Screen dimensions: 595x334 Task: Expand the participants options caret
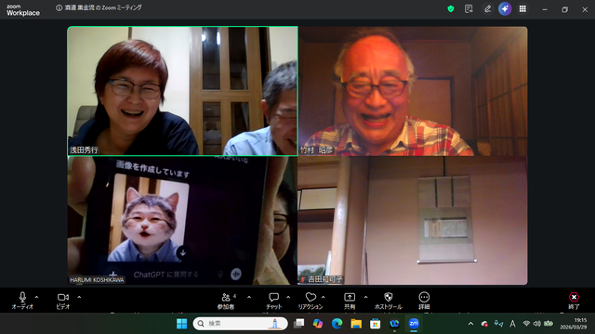(x=249, y=297)
